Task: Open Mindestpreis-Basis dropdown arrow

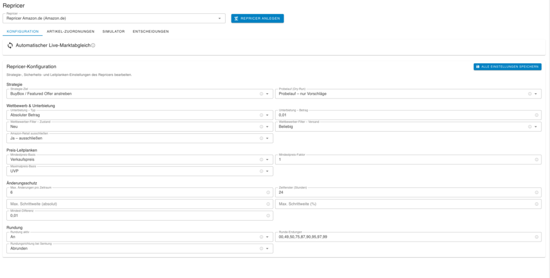Action: click(267, 160)
